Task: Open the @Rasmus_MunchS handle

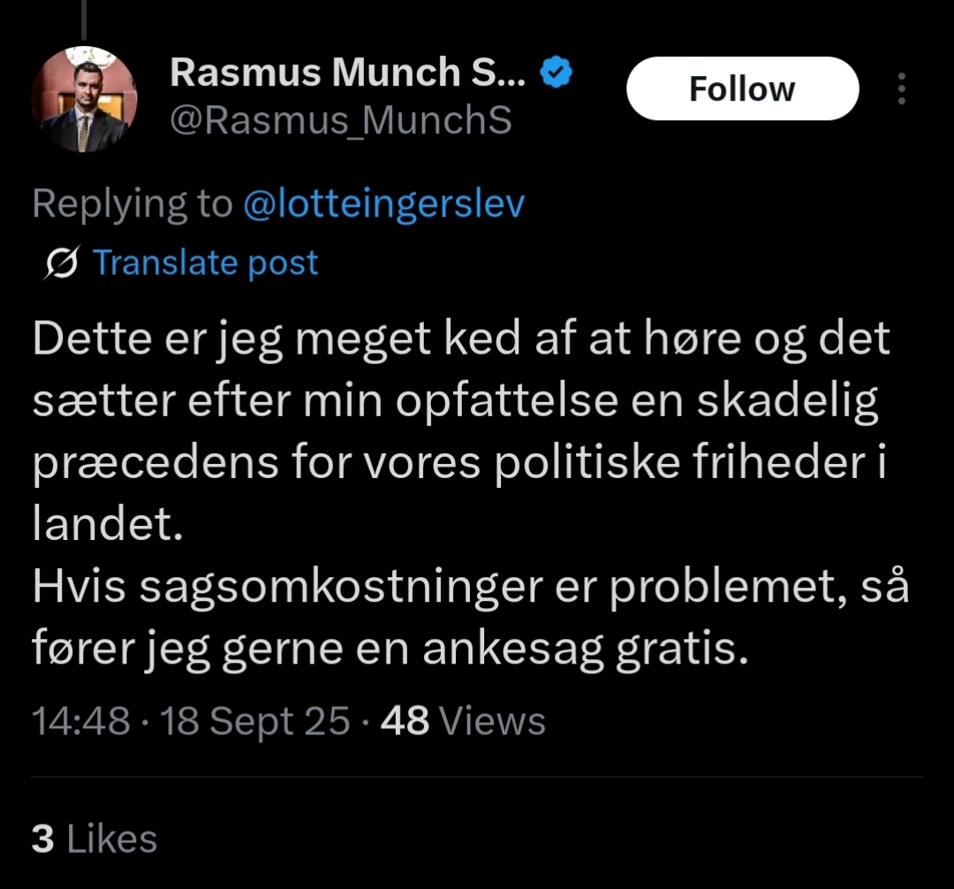Action: [340, 121]
